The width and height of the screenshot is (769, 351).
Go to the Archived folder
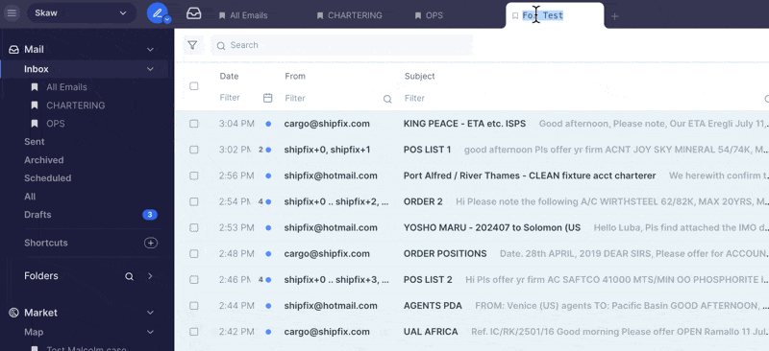click(43, 160)
